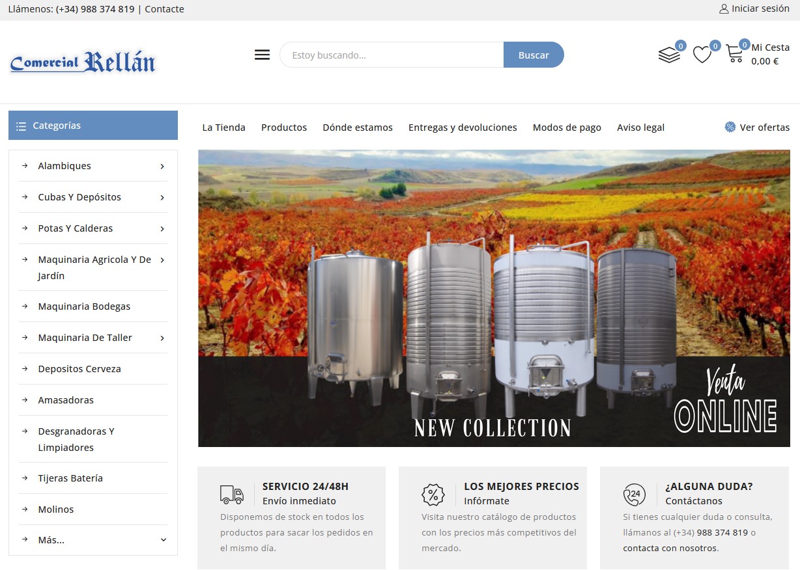This screenshot has height=570, width=800.
Task: Open Modos de pago menu item
Action: pos(567,128)
